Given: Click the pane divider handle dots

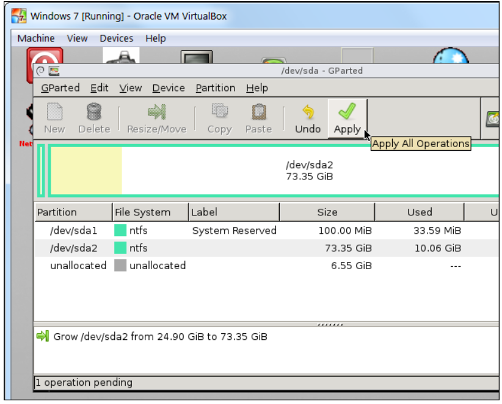Looking at the screenshot, I should tap(330, 325).
